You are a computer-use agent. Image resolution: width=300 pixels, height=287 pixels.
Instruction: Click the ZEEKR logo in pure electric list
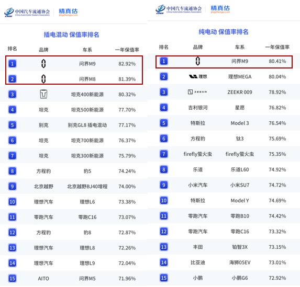[x=197, y=92]
